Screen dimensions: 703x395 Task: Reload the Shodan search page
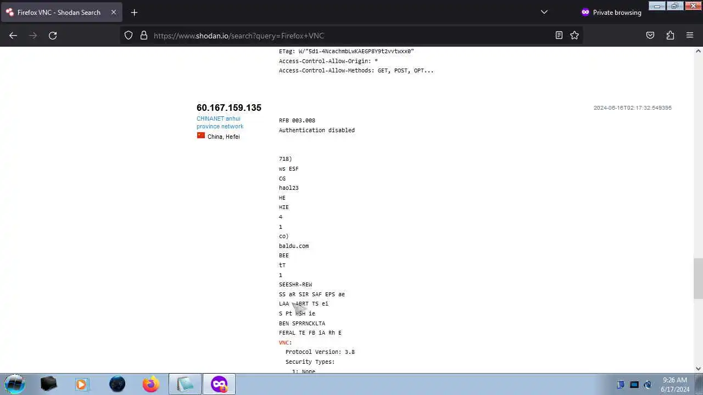(x=53, y=35)
